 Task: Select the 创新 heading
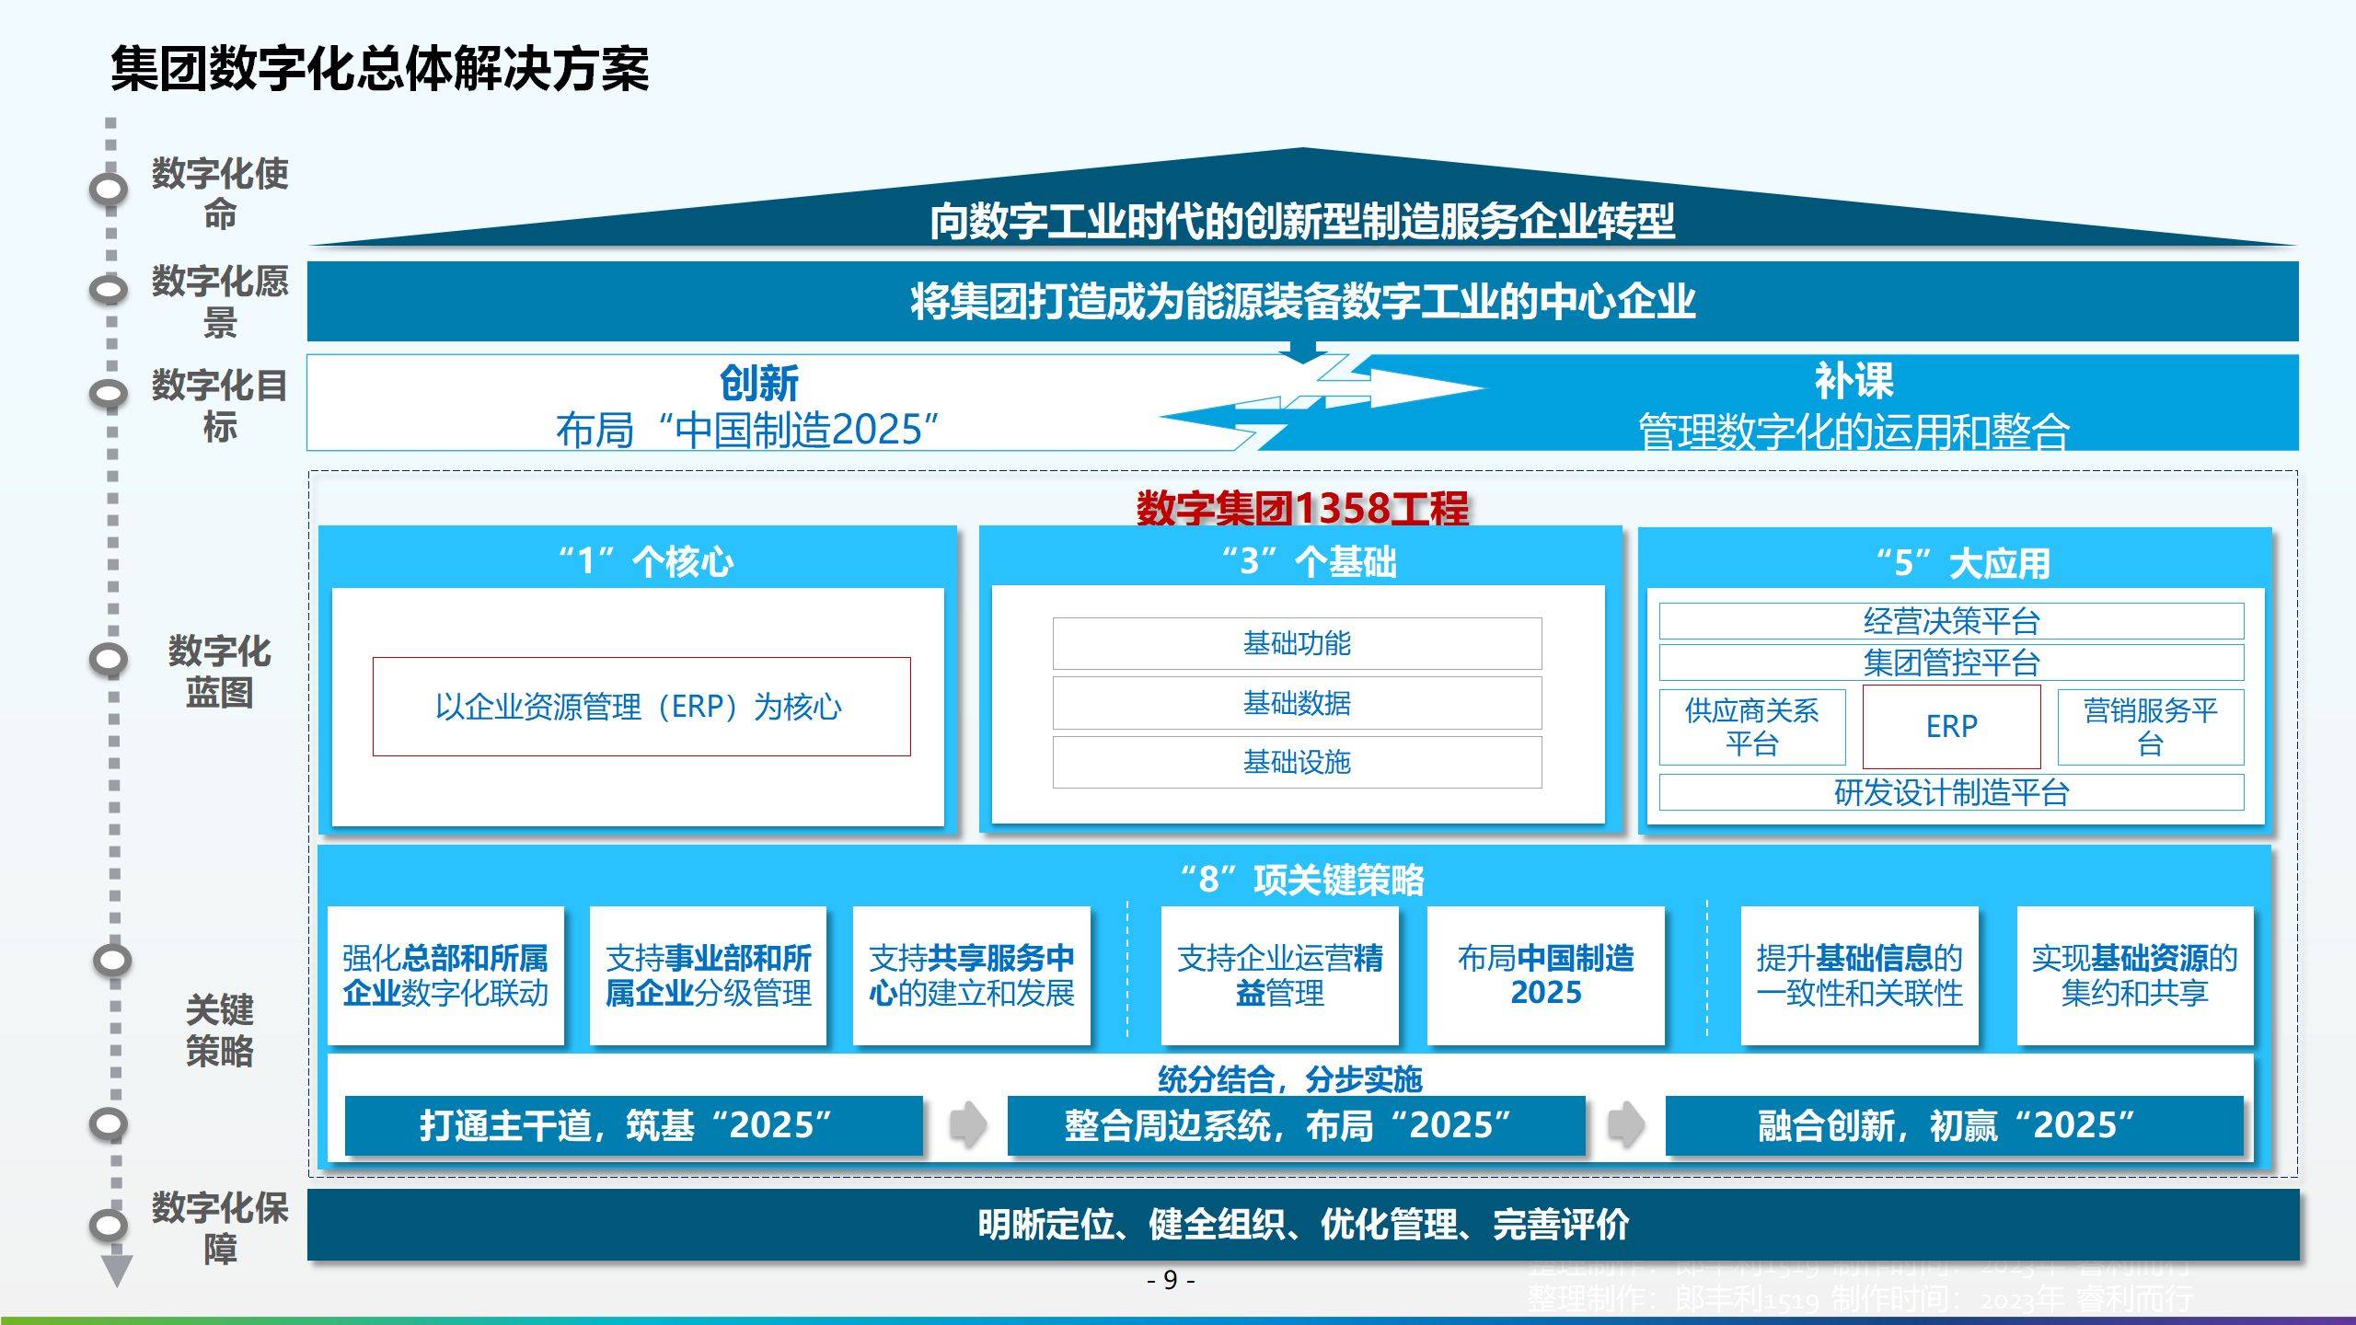point(759,383)
